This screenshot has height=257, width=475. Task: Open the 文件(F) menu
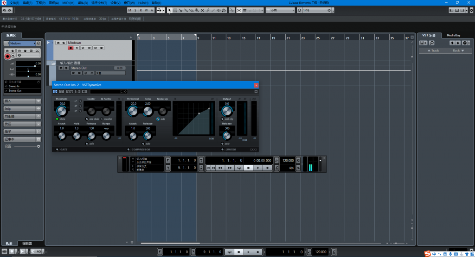click(x=14, y=3)
